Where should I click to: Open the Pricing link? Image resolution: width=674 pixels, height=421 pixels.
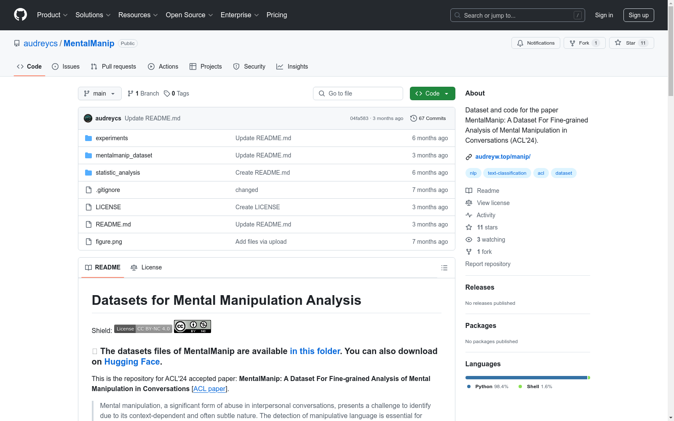277,15
